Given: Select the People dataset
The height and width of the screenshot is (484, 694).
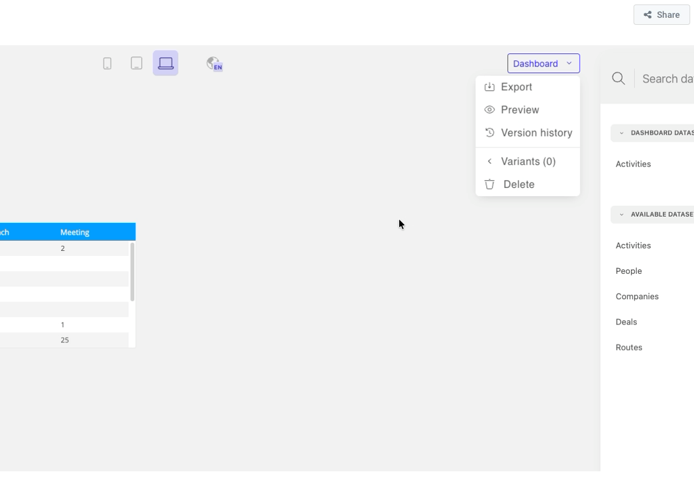Looking at the screenshot, I should coord(629,271).
